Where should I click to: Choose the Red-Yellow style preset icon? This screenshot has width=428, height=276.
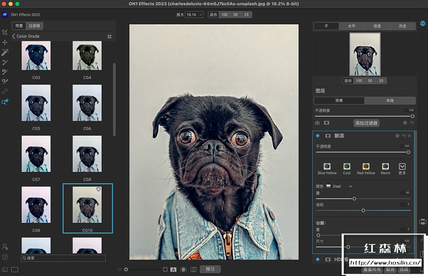[x=366, y=167]
